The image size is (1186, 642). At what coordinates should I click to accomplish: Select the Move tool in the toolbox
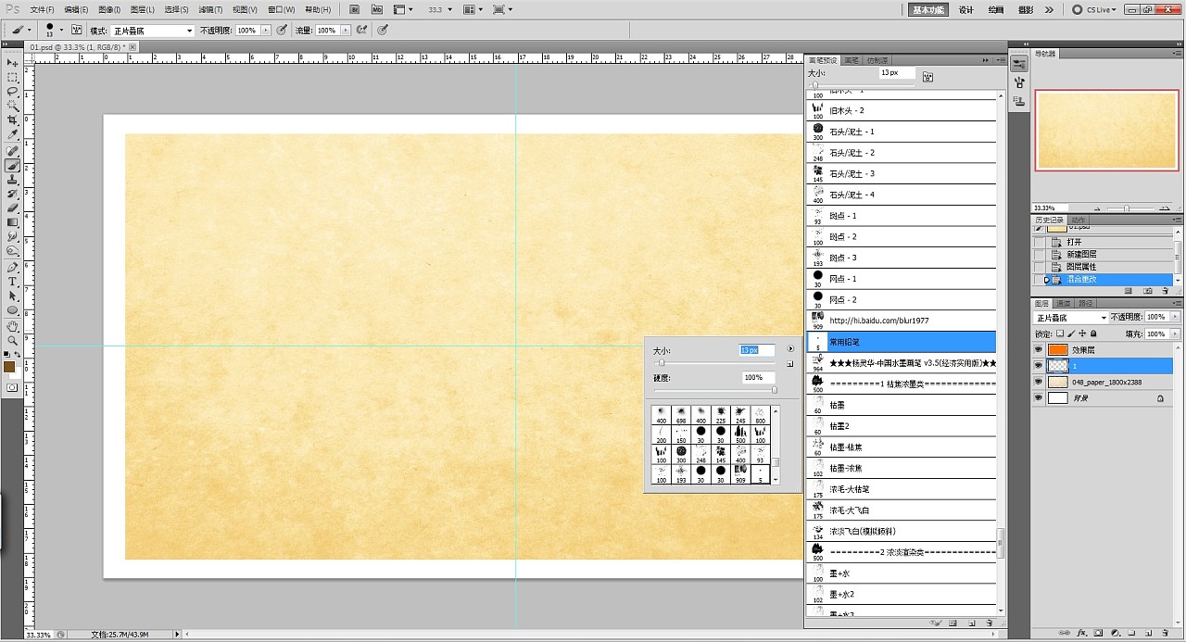coord(13,62)
